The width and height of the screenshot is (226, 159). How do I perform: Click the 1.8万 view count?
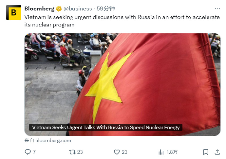point(172,152)
